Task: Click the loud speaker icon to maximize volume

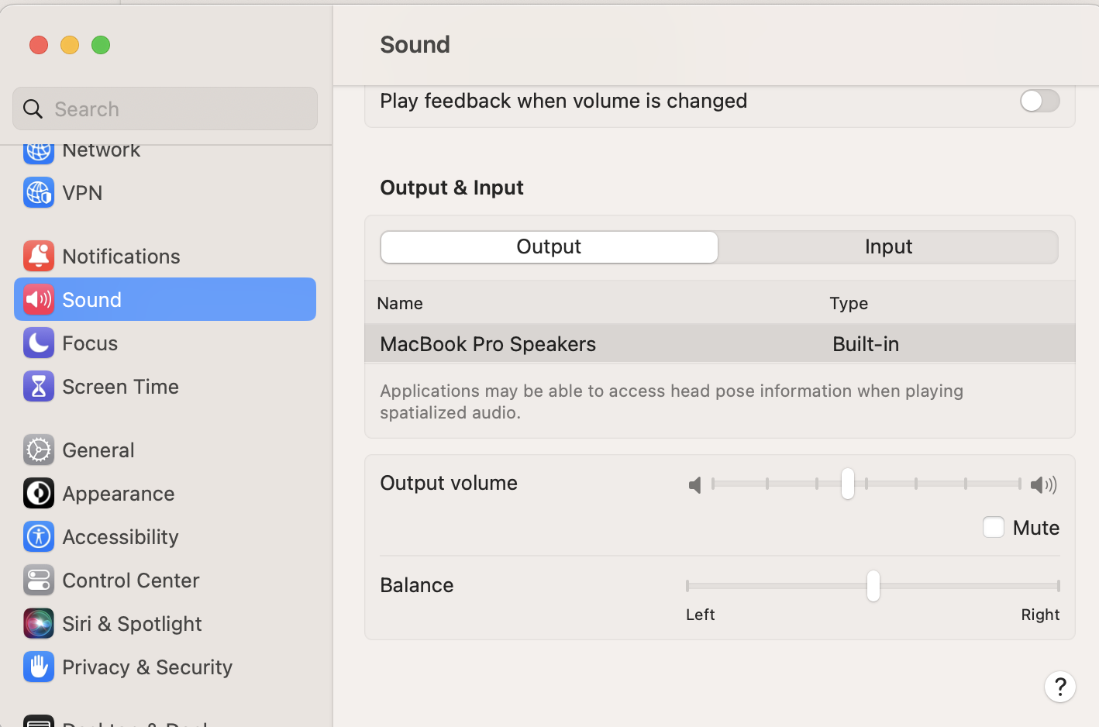Action: (x=1044, y=484)
